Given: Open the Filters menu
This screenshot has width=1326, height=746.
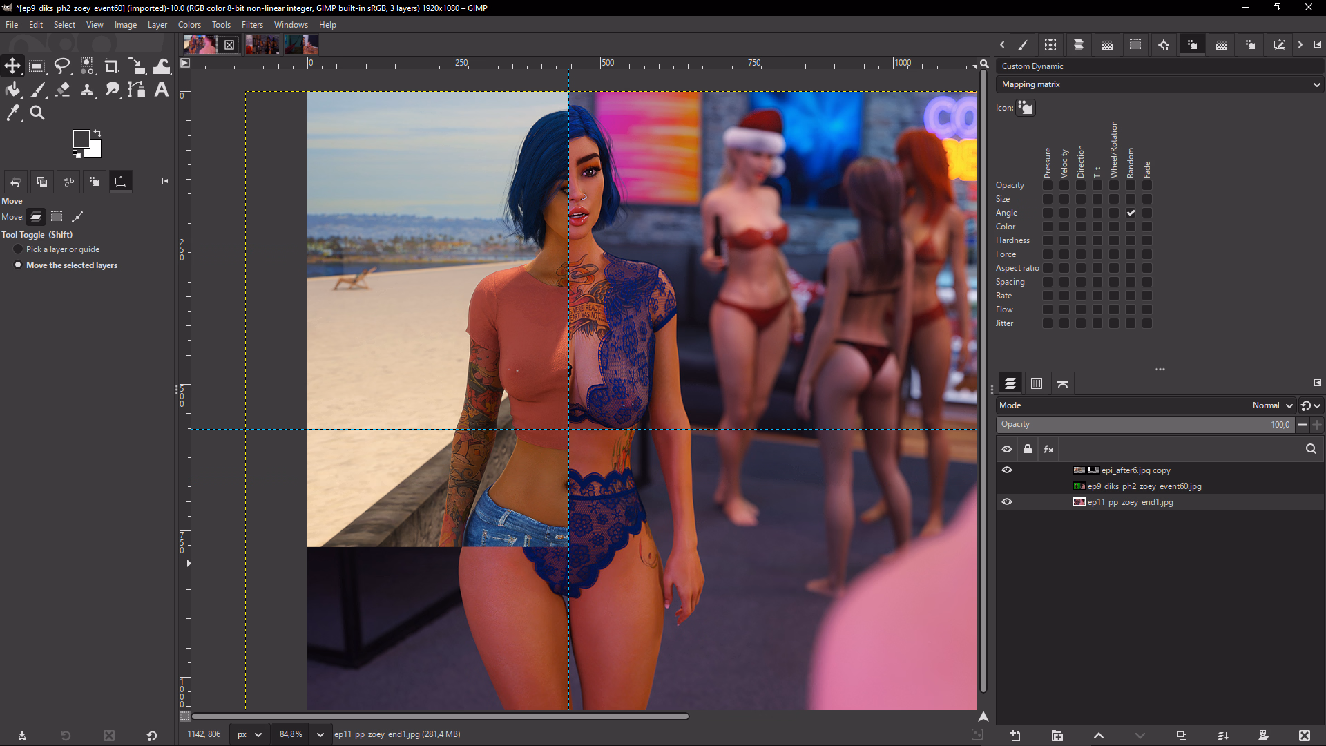Looking at the screenshot, I should (x=252, y=25).
